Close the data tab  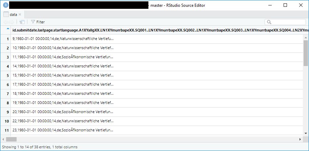pos(20,15)
